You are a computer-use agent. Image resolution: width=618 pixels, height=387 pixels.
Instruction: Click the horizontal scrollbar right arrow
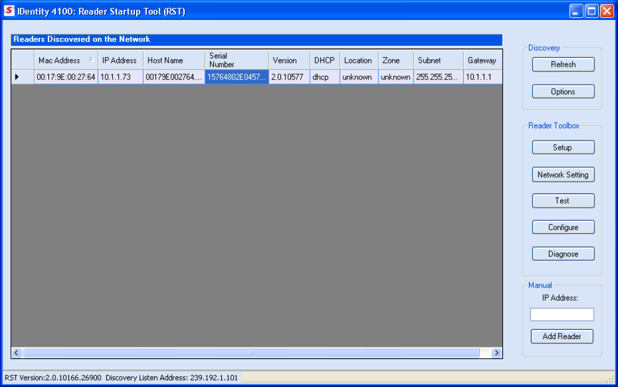coord(497,353)
